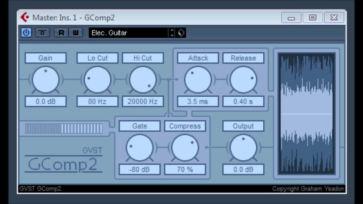This screenshot has height=204, width=363.
Task: Click the waveform display panel
Action: [x=306, y=114]
